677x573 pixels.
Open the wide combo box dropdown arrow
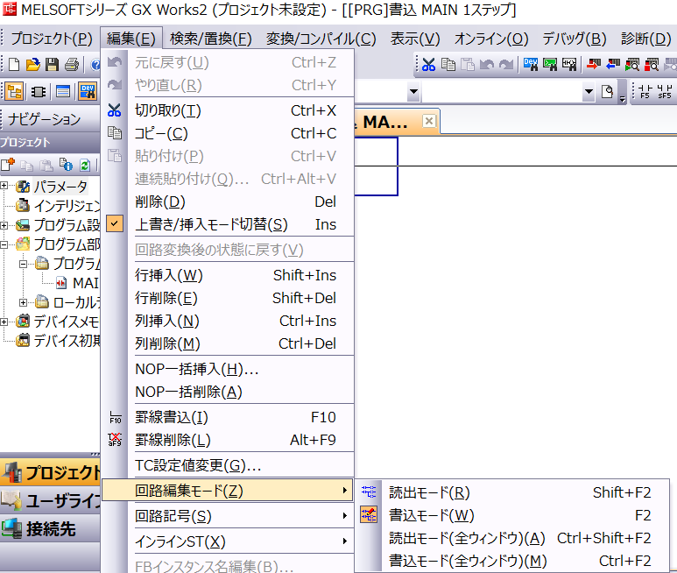pos(589,91)
